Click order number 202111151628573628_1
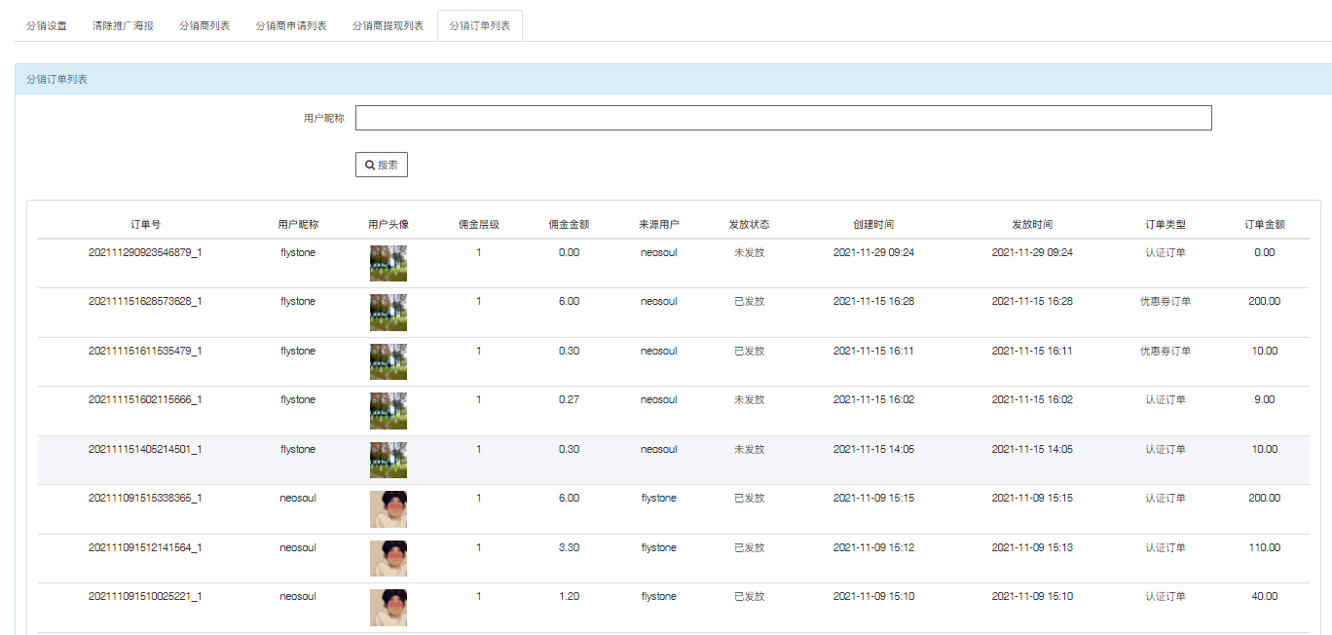Screen dimensions: 1332x635 (145, 301)
